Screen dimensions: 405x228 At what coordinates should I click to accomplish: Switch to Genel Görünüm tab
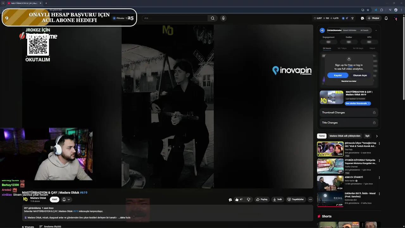click(x=349, y=30)
